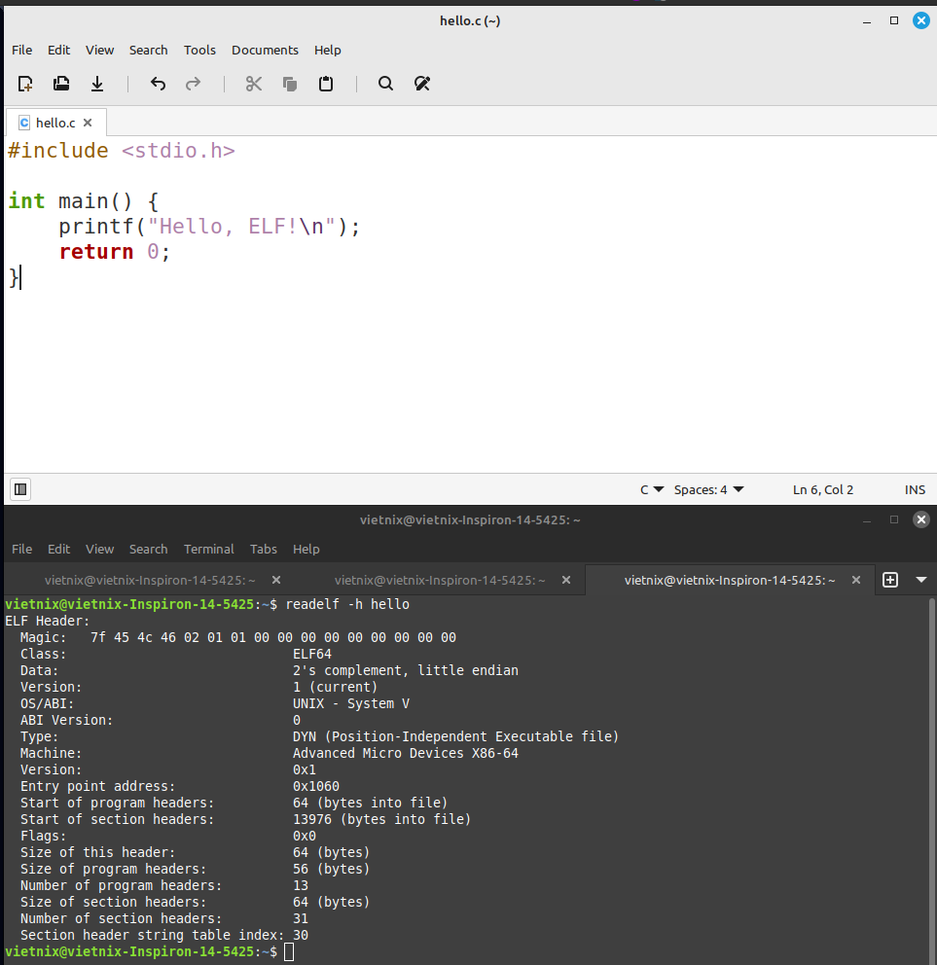Screen dimensions: 937x965
Task: Close the first terminal tab
Action: [x=276, y=580]
